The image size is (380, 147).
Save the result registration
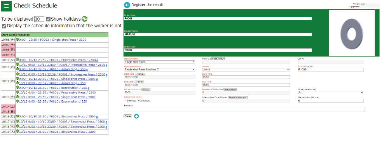coord(128,116)
